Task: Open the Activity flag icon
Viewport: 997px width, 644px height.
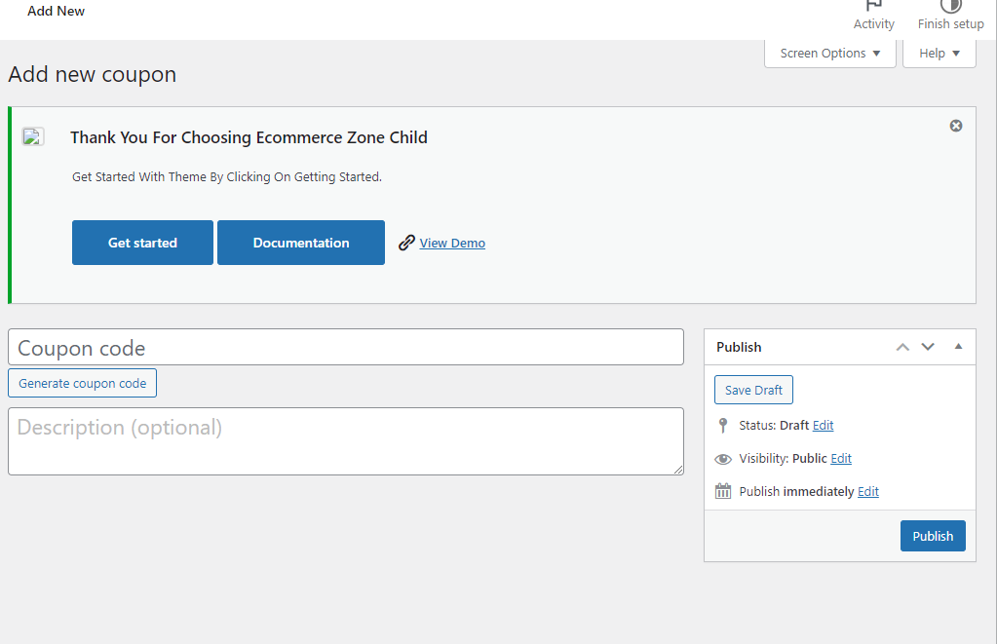Action: click(873, 8)
